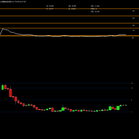This screenshot has width=139, height=139.
Task: Click the 'OH: 5' readout
Action: point(94,9)
